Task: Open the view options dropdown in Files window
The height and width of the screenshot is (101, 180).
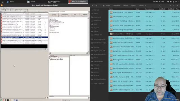Action: pyautogui.click(x=174, y=6)
